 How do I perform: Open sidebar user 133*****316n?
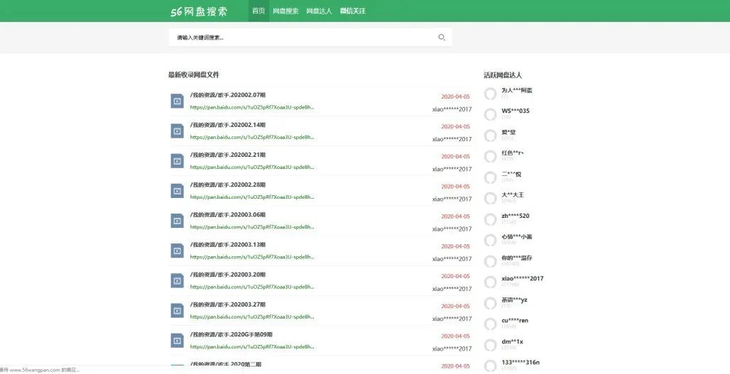(521, 363)
